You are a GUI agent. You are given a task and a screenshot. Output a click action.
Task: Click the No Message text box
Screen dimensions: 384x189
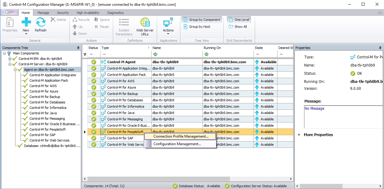pyautogui.click(x=343, y=117)
